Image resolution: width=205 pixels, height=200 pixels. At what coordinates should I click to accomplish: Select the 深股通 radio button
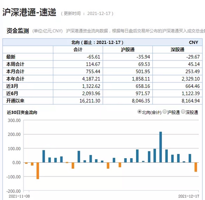tap(183, 112)
